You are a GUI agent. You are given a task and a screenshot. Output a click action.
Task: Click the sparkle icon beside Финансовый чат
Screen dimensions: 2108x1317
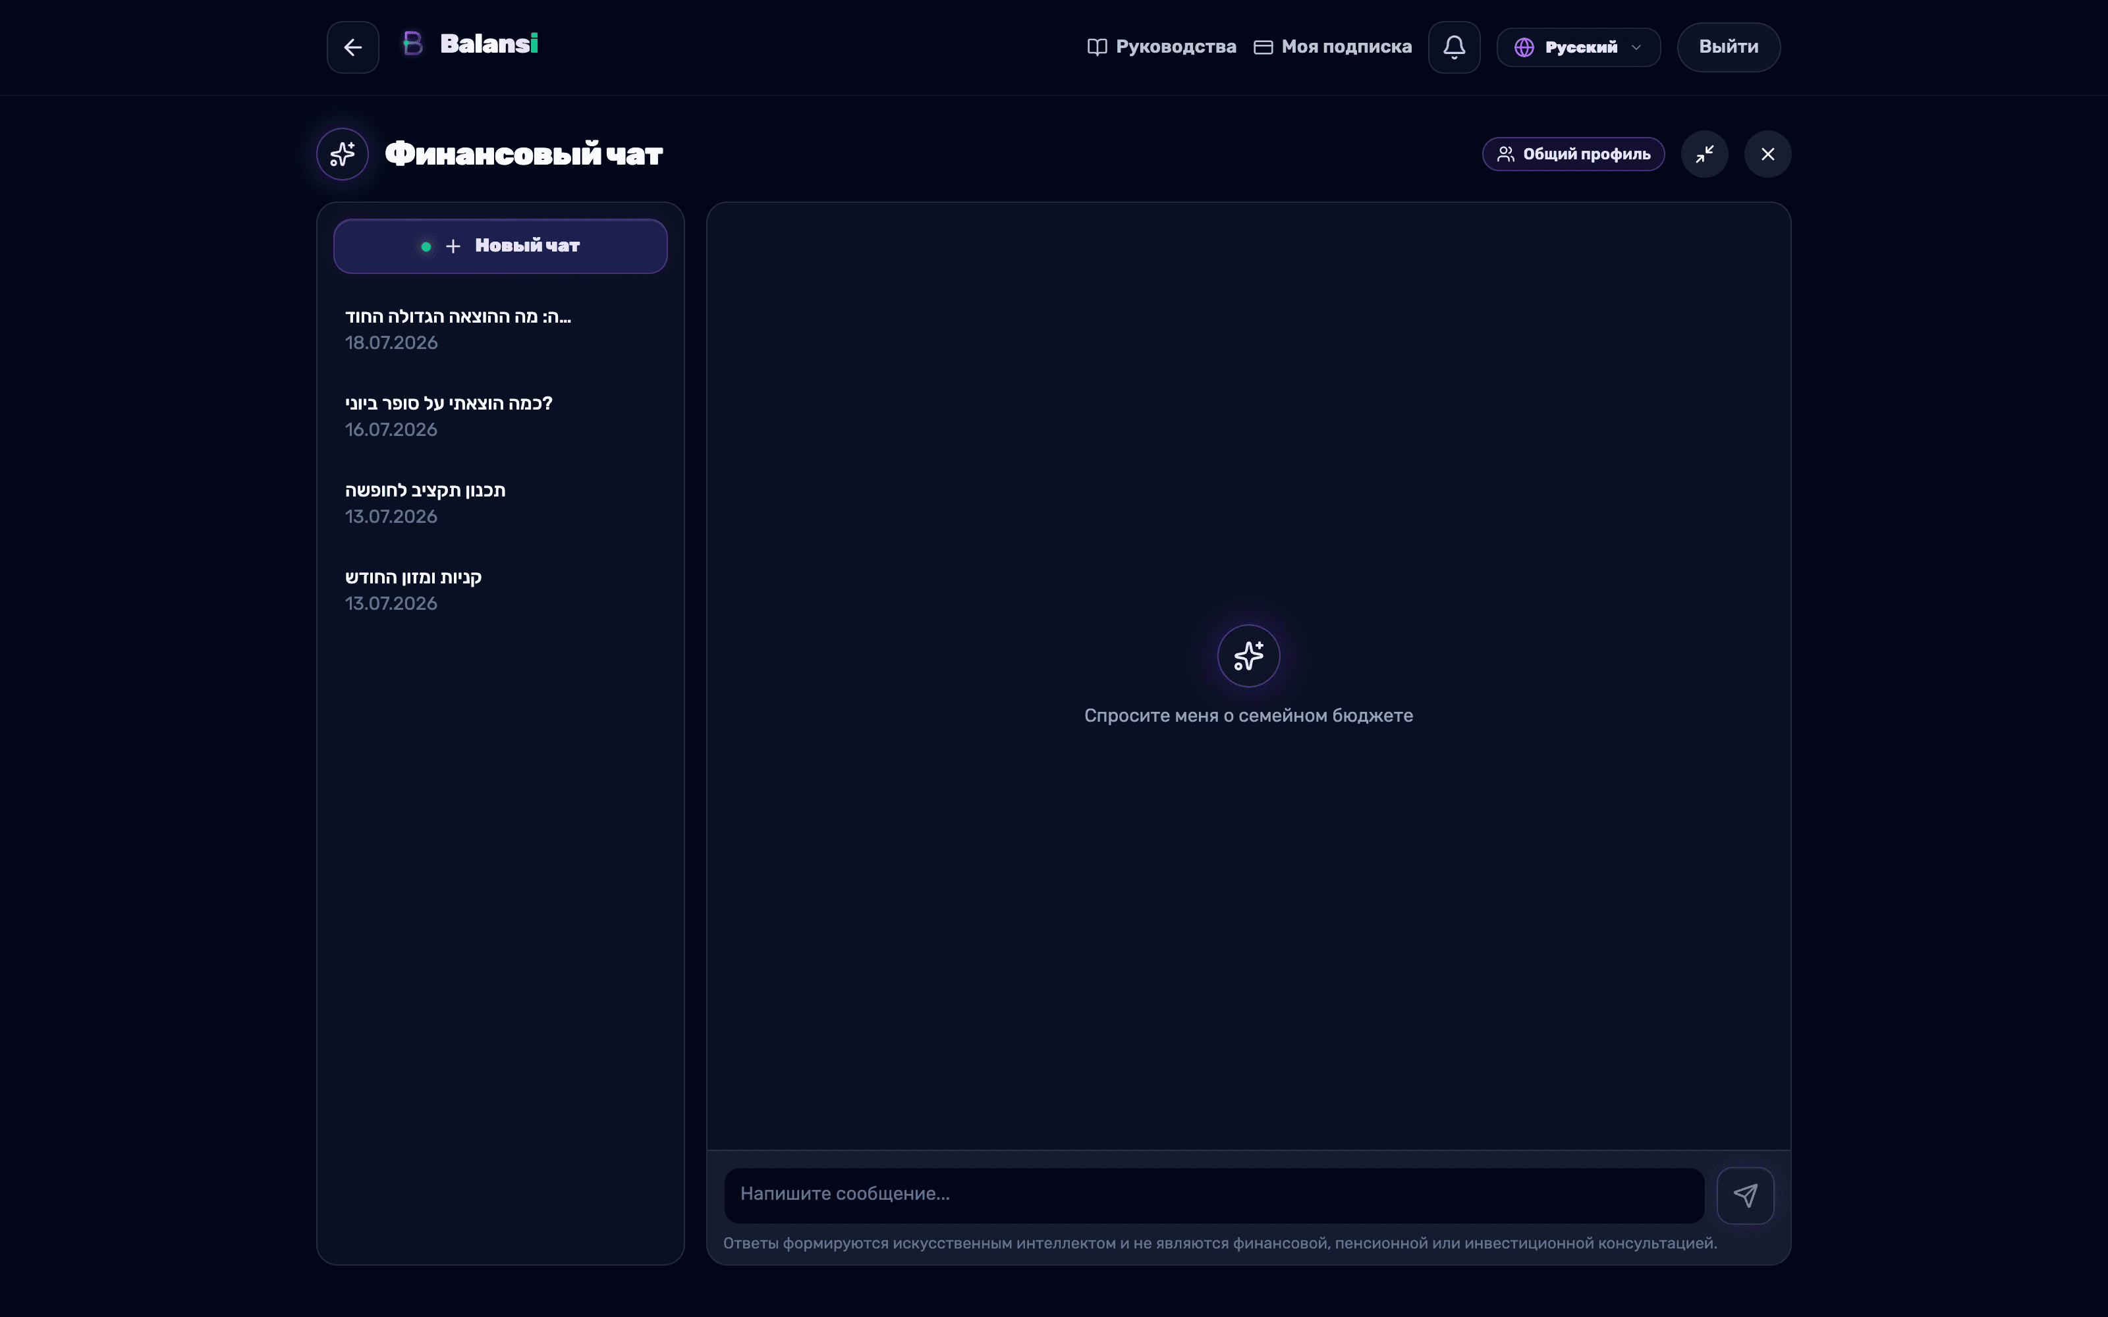click(343, 154)
